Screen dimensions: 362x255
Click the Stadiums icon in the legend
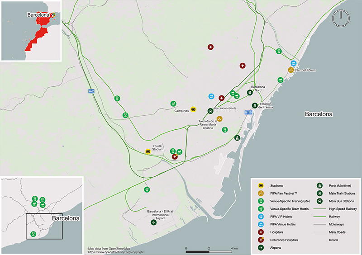tap(261, 185)
